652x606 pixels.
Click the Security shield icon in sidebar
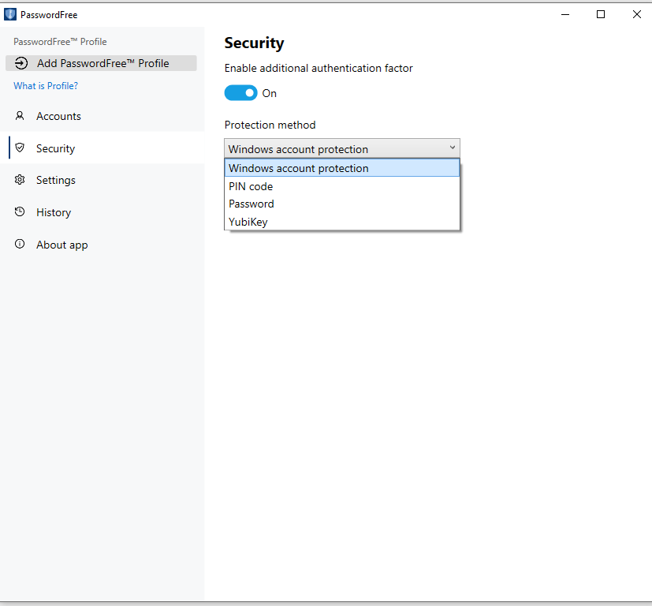[20, 148]
